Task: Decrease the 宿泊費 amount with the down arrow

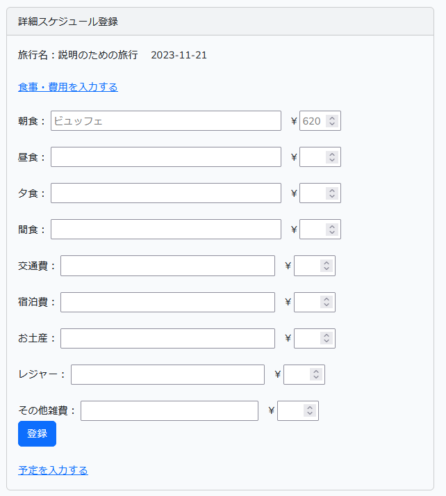Action: 327,305
